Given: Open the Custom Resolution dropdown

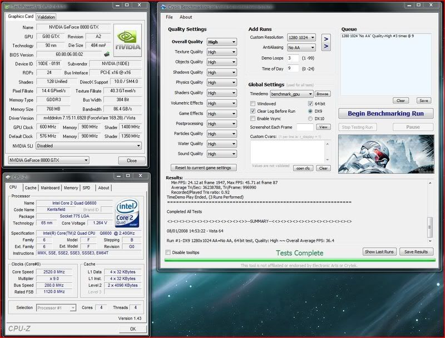Looking at the screenshot, I should (x=301, y=37).
